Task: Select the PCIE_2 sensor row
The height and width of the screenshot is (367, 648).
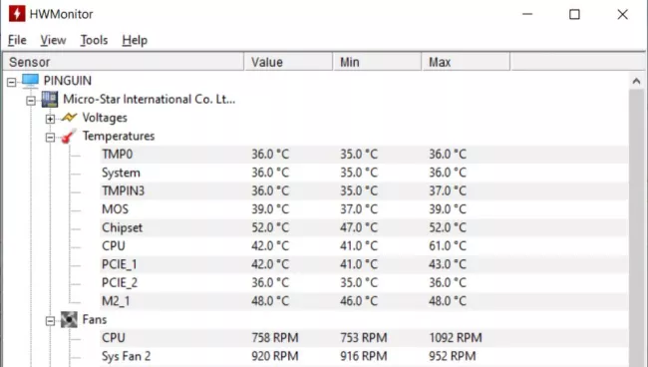Action: 364,282
